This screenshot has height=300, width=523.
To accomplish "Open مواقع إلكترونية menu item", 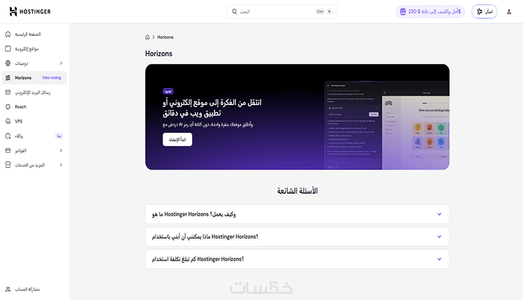I will (27, 49).
